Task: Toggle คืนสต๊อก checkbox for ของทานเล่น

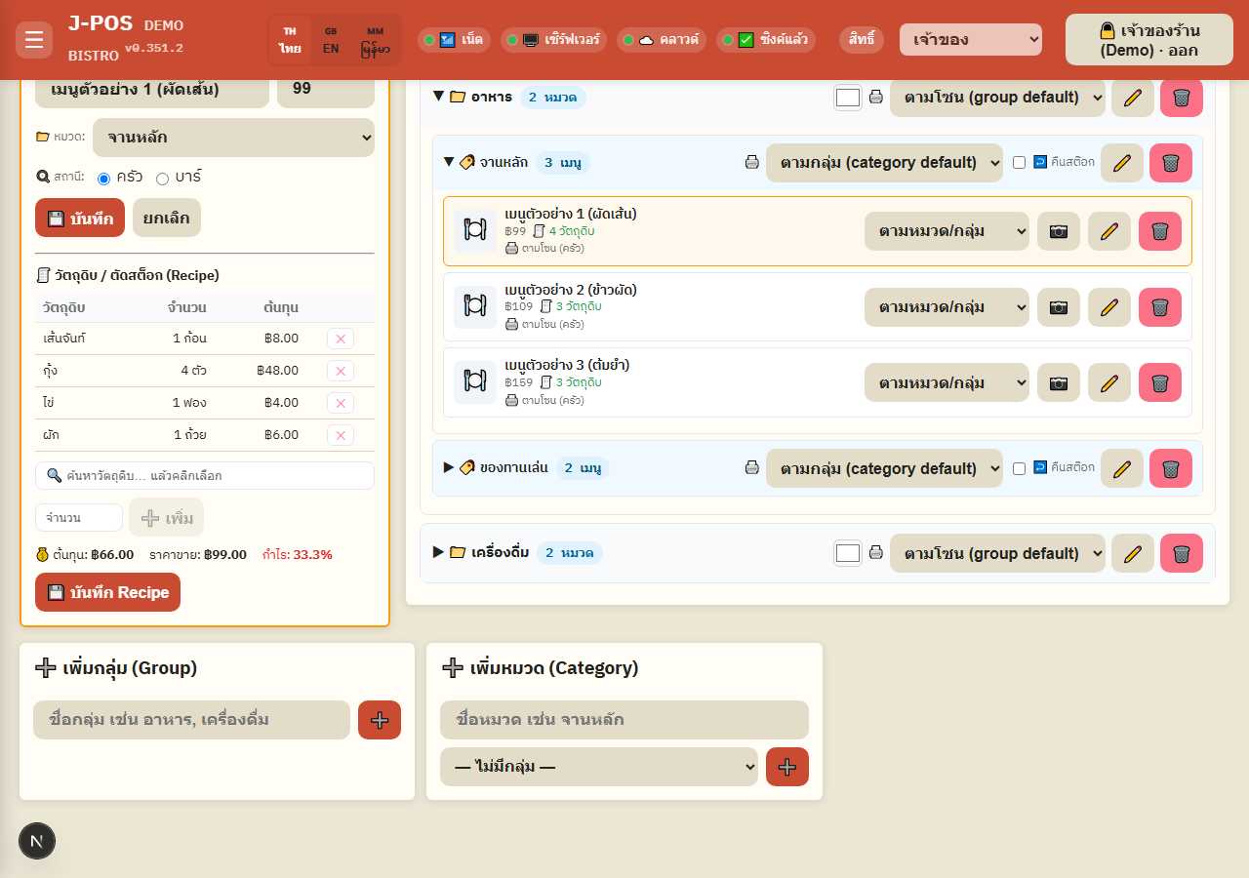Action: tap(1020, 468)
